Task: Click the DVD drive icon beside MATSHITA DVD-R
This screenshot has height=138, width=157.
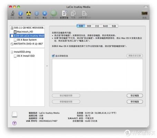Action: 12,44
